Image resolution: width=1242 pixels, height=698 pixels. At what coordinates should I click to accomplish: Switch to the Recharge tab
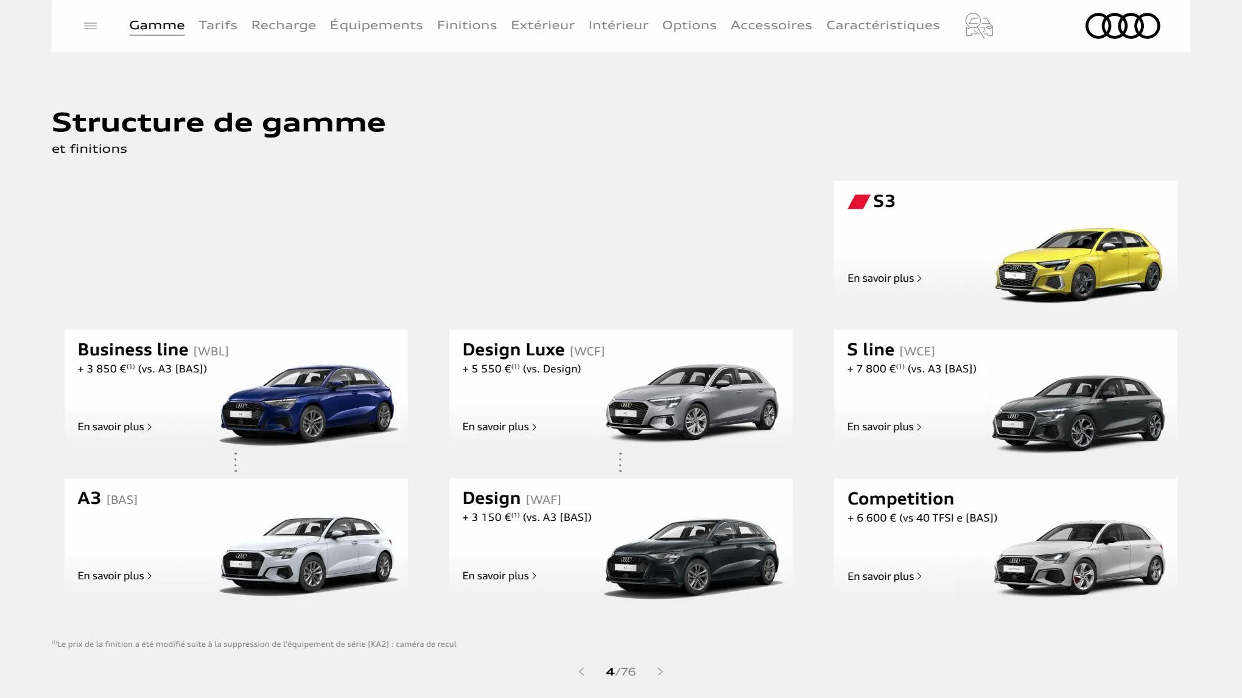point(284,25)
